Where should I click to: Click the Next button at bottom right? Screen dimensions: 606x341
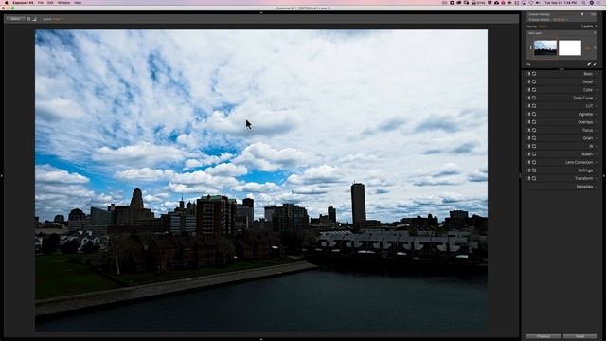580,337
